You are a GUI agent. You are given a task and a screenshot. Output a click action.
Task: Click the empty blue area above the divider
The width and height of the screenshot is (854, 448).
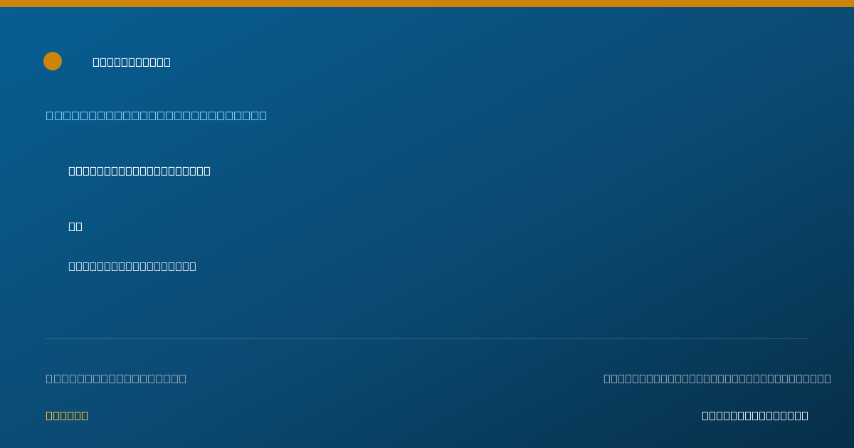pyautogui.click(x=498, y=299)
